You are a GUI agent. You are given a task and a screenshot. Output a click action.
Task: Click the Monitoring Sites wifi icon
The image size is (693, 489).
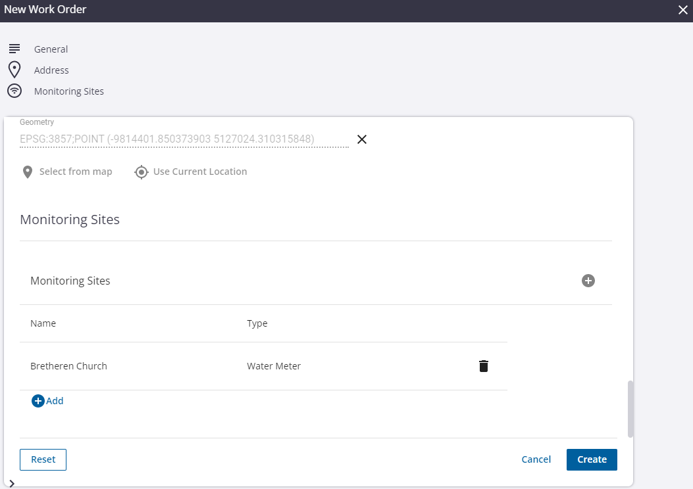14,91
